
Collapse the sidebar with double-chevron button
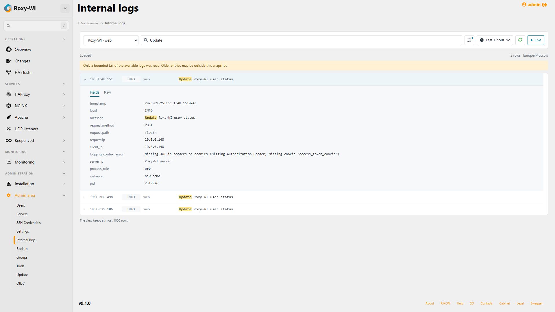(x=65, y=8)
